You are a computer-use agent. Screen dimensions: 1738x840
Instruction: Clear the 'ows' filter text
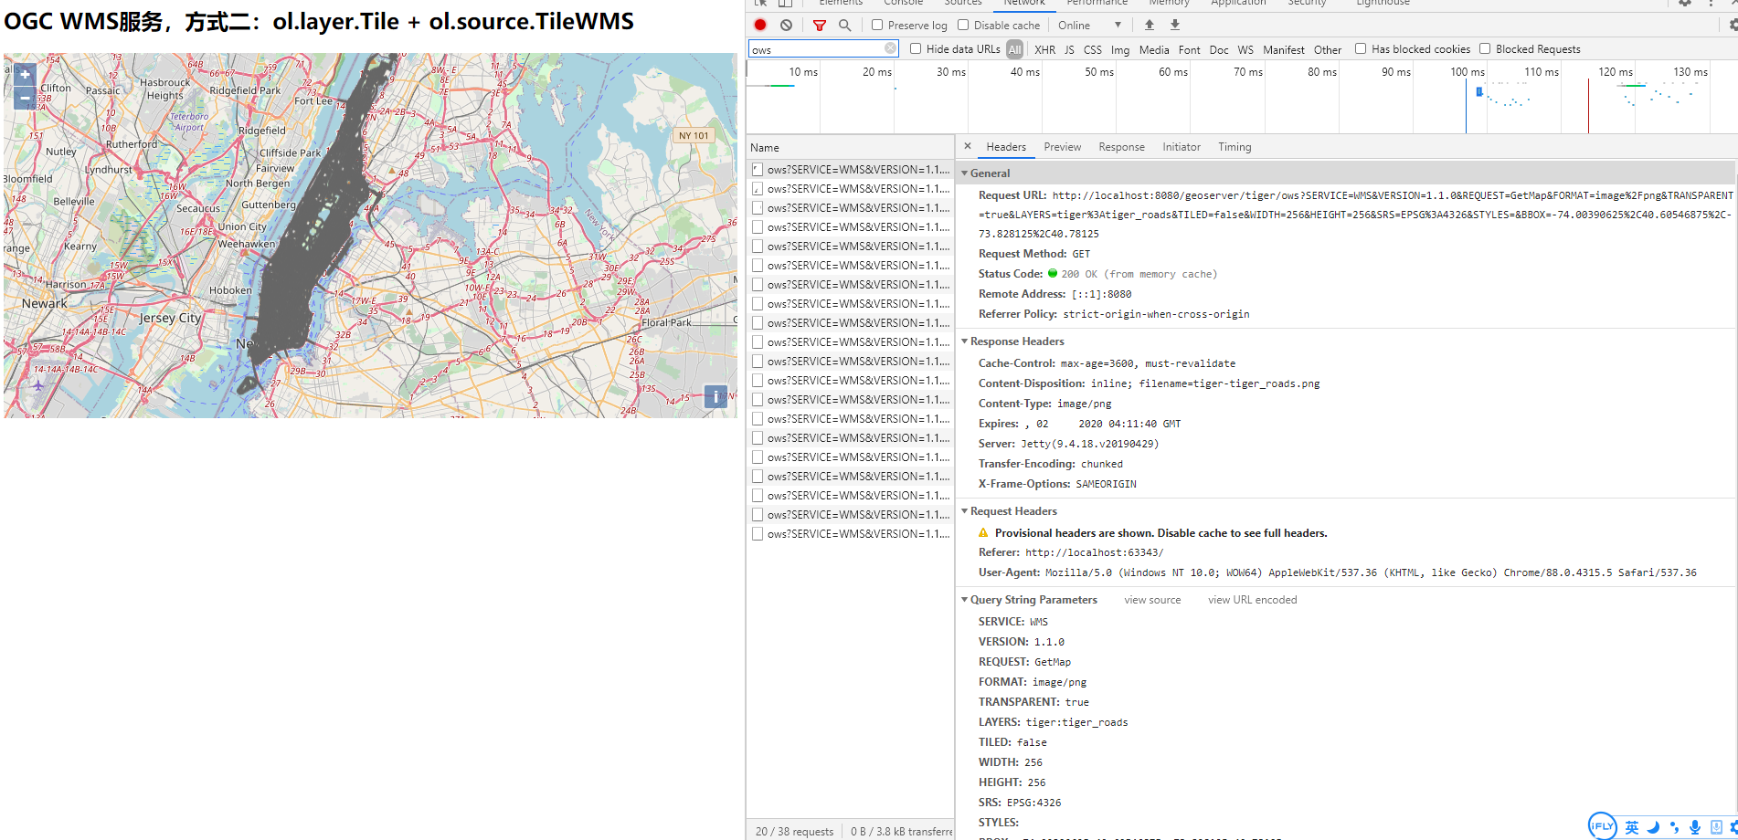[x=890, y=48]
